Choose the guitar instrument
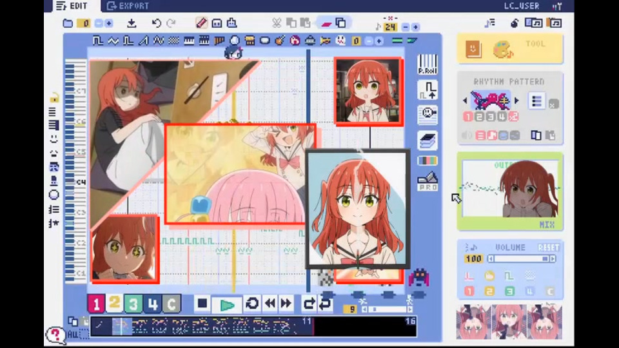The image size is (619, 348). (x=280, y=41)
